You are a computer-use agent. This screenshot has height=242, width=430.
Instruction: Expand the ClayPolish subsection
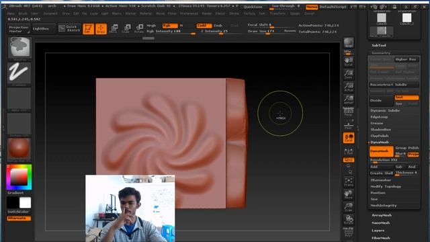click(380, 136)
